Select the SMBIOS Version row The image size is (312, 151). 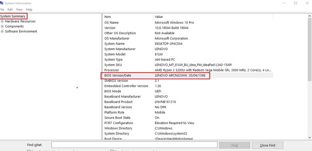click(188, 81)
